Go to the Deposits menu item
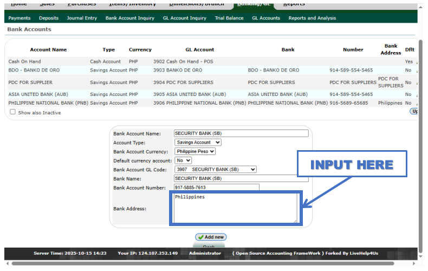Image resolution: width=428 pixels, height=271 pixels. click(x=49, y=18)
